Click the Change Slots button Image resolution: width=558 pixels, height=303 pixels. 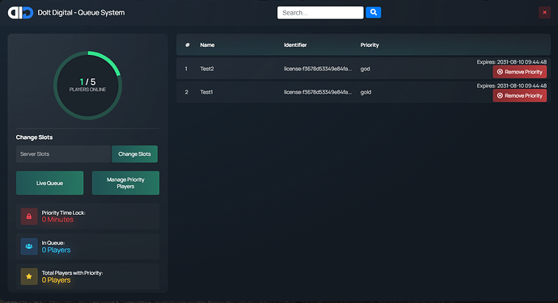[134, 154]
